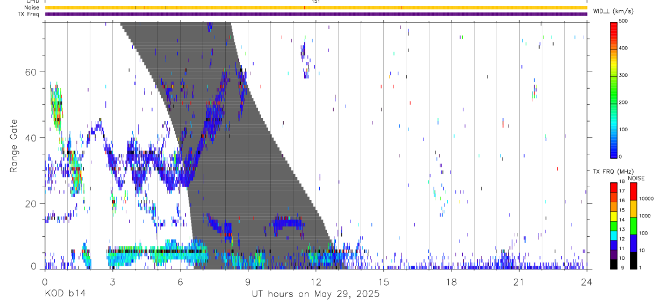The width and height of the screenshot is (660, 305).
Task: Click the '21' tick on the UT hours axis
Action: click(x=519, y=281)
